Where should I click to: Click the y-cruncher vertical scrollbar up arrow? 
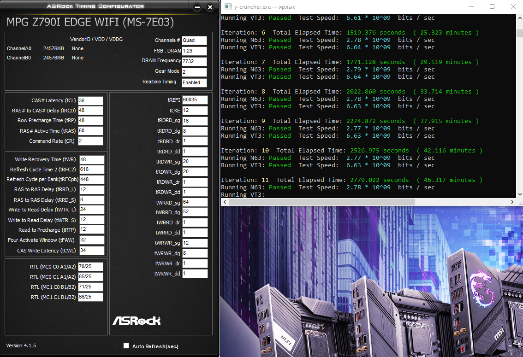click(x=520, y=18)
